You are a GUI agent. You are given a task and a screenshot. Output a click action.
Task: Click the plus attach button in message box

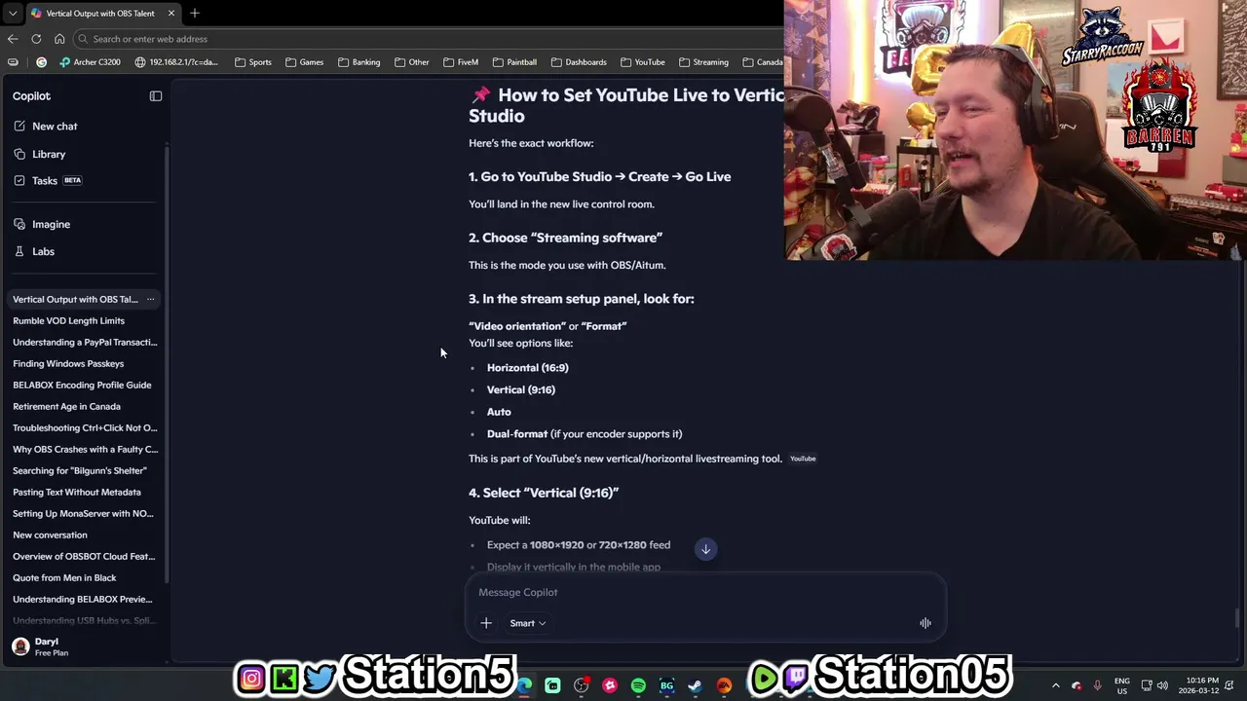point(486,623)
